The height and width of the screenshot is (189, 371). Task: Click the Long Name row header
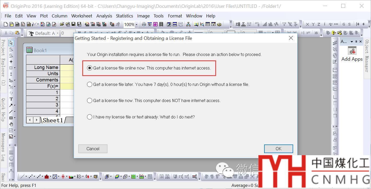pyautogui.click(x=43, y=67)
